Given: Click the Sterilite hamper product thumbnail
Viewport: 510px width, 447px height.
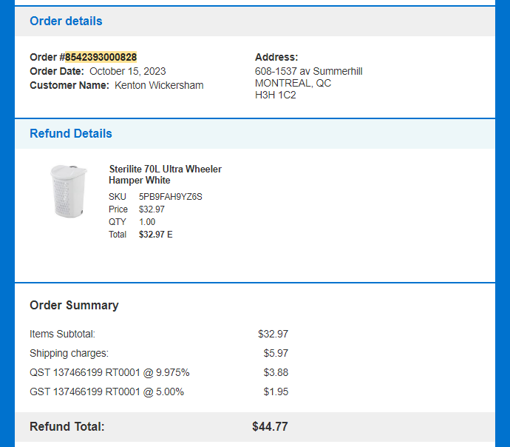Looking at the screenshot, I should pyautogui.click(x=69, y=191).
